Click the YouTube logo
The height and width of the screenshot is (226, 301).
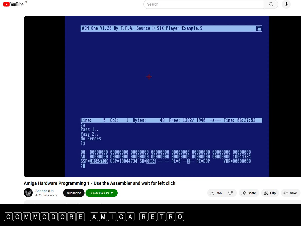pos(13,4)
